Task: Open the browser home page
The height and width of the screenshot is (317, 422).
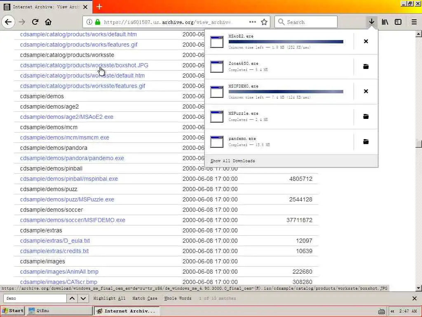Action: [48, 22]
